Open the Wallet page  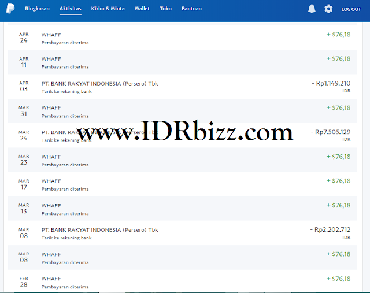[x=142, y=9]
